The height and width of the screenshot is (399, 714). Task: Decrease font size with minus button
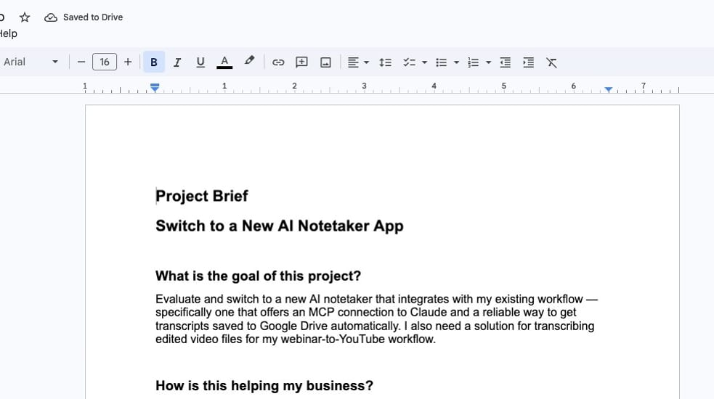[81, 62]
